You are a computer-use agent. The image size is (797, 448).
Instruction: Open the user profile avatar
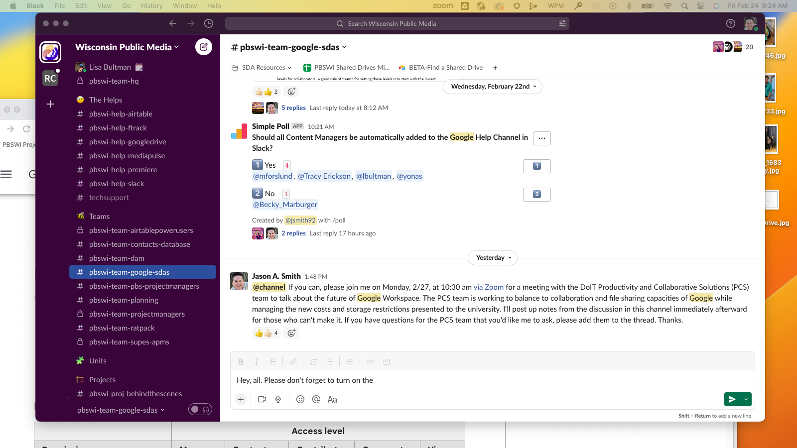click(x=750, y=23)
